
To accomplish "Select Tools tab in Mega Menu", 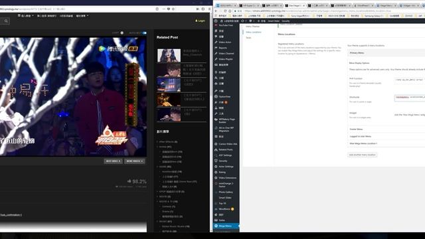I will (x=248, y=38).
